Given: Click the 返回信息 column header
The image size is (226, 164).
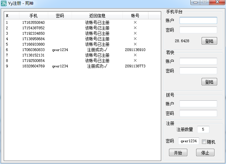Looking at the screenshot, I should pos(97,16).
